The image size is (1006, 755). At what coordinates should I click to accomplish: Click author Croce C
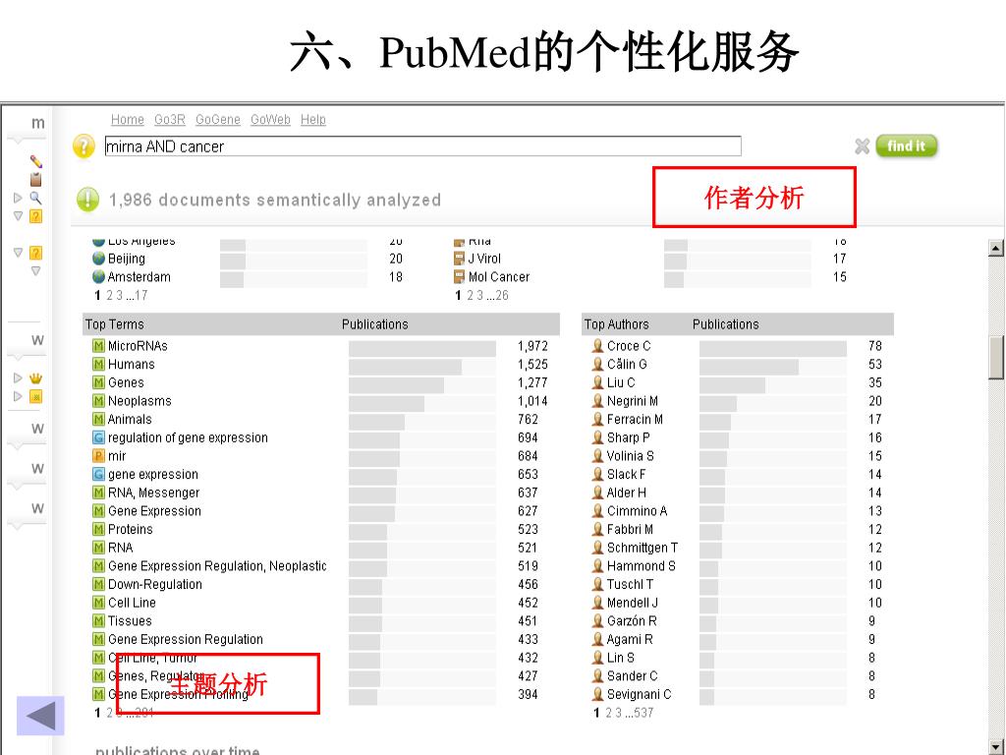click(x=629, y=346)
